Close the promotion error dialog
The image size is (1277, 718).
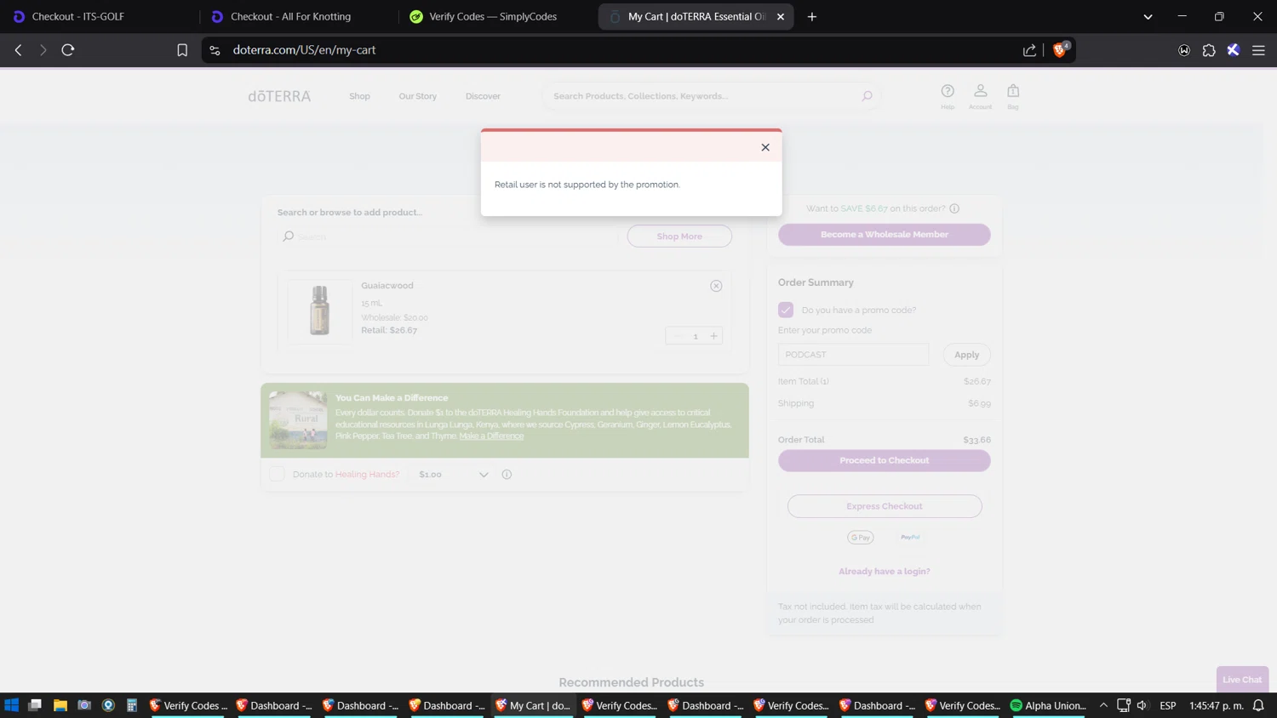pos(765,147)
